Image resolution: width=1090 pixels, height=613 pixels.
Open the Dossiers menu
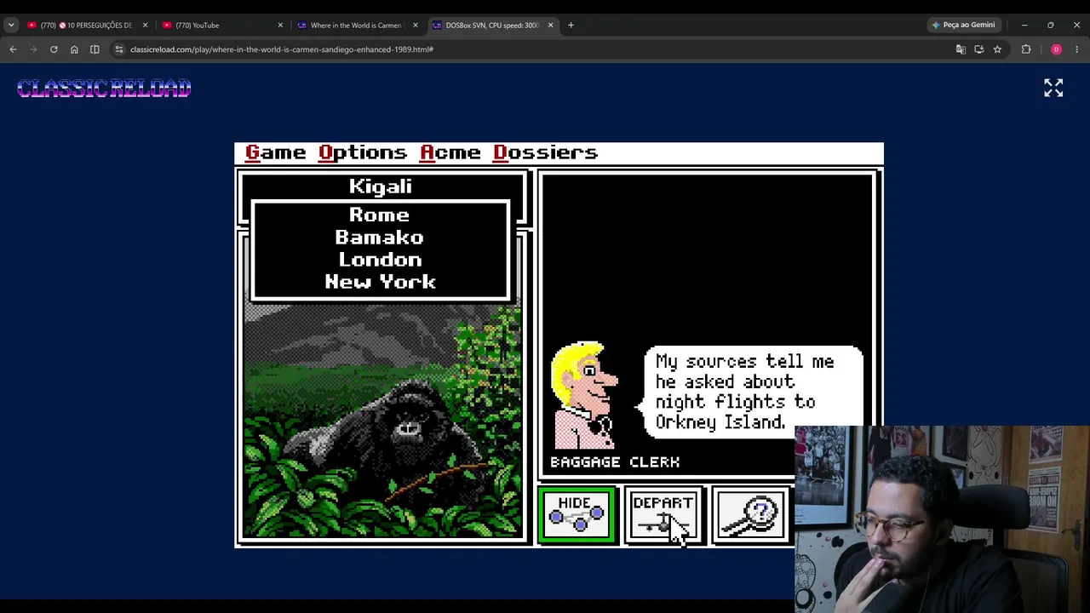click(545, 152)
